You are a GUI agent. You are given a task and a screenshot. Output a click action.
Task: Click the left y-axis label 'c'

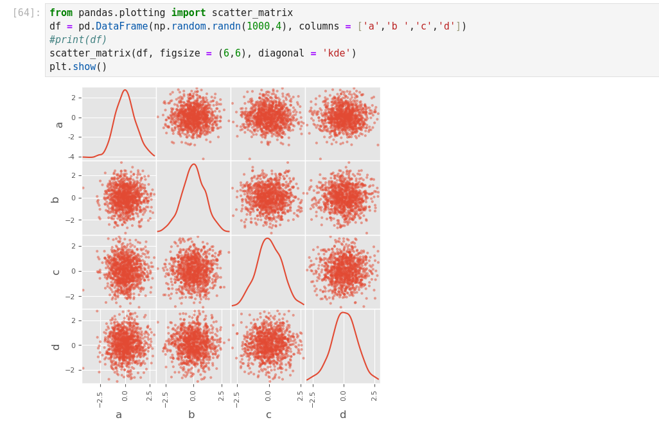click(x=56, y=272)
